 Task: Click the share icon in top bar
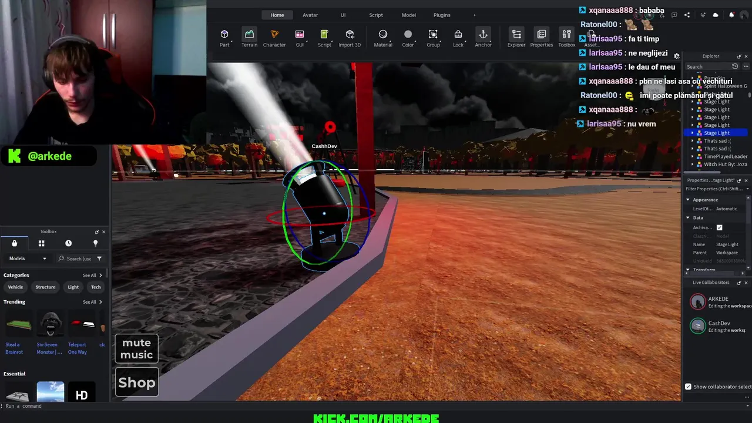687,15
